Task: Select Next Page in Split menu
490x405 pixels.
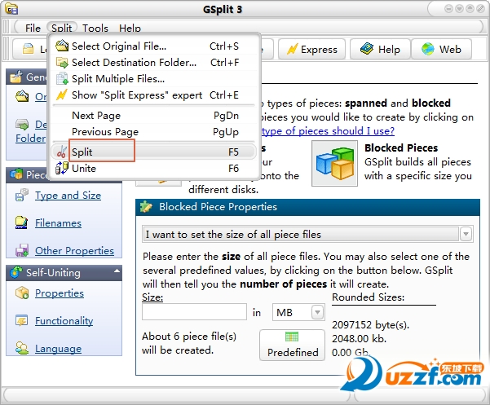Action: (155, 116)
